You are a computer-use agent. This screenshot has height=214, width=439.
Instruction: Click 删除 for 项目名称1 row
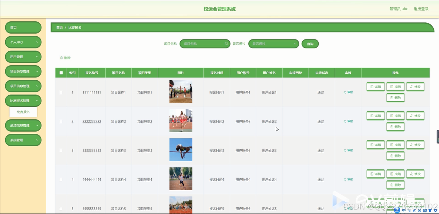pyautogui.click(x=395, y=98)
